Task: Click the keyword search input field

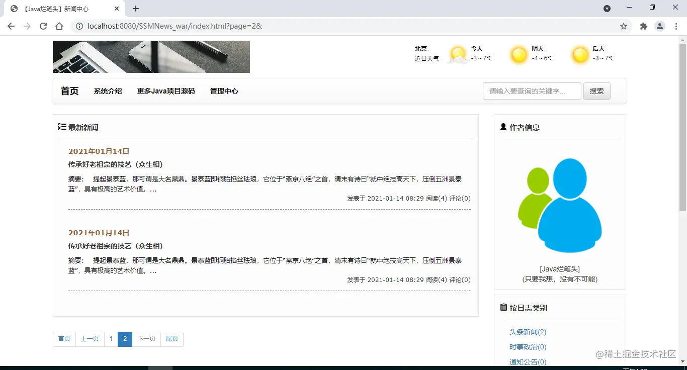Action: (x=532, y=91)
